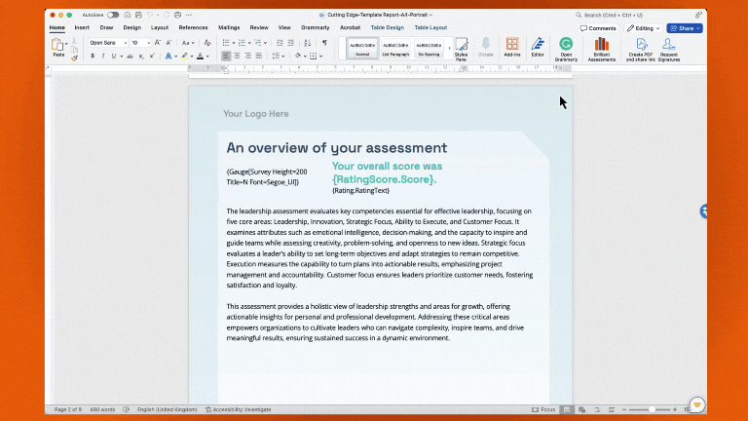Apply the font color
The height and width of the screenshot is (421, 748).
(200, 57)
